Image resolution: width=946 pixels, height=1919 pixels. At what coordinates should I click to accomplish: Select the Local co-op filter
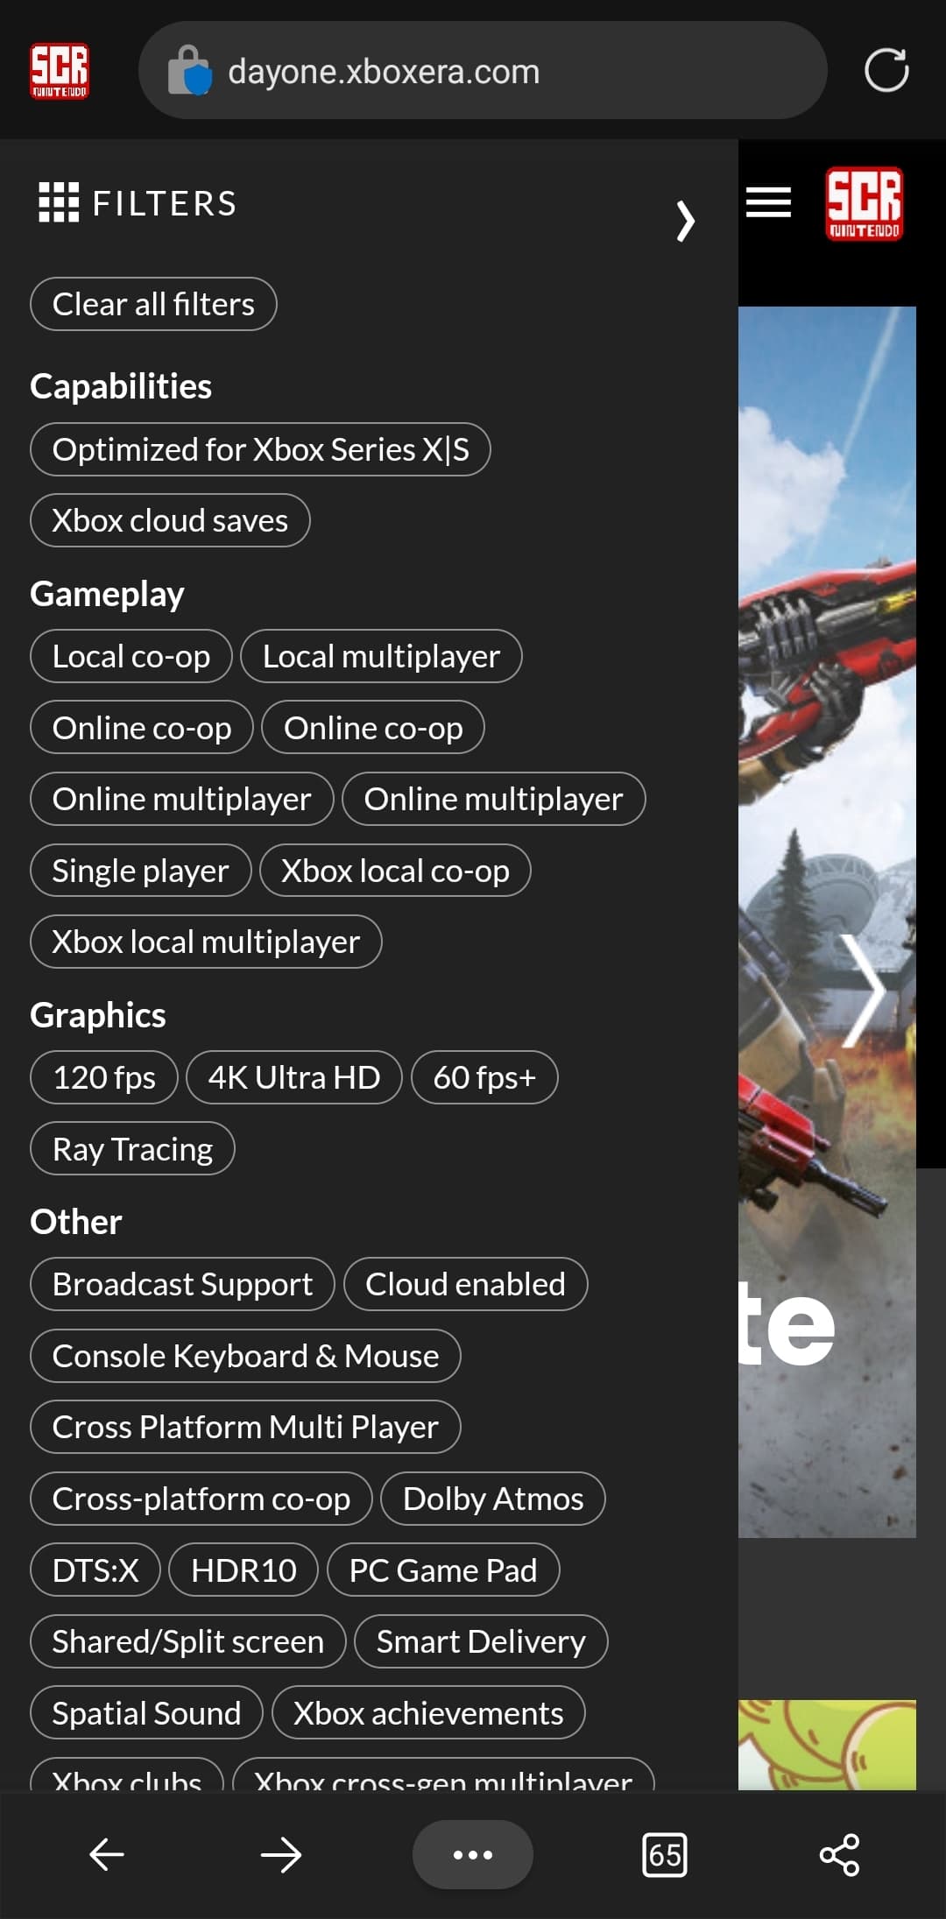[x=131, y=656]
